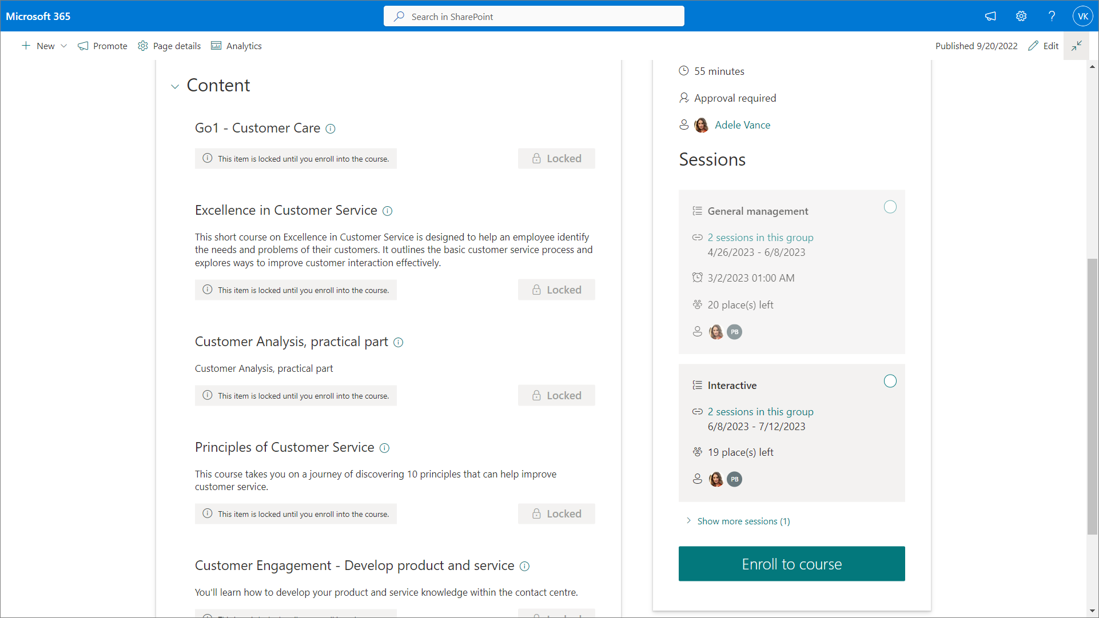Click Promote in the command bar
The width and height of the screenshot is (1099, 618).
(103, 46)
